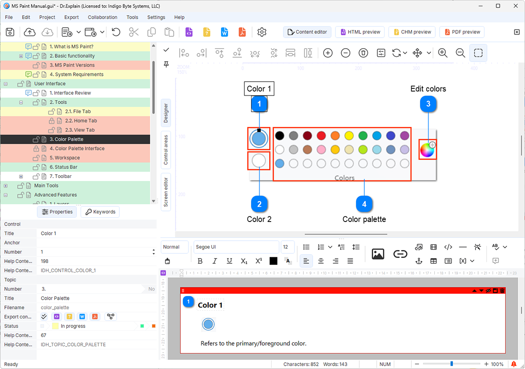The image size is (525, 369).
Task: Switch to CHM preview
Action: [x=412, y=32]
